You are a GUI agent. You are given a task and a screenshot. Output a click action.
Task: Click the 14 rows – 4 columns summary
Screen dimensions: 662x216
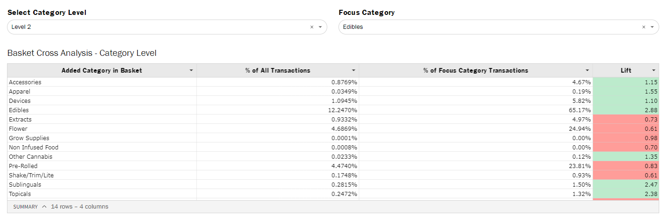pyautogui.click(x=79, y=207)
